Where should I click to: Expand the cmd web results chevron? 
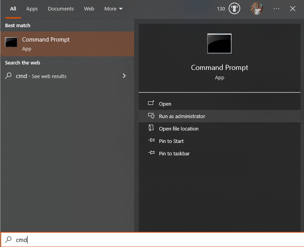(124, 76)
